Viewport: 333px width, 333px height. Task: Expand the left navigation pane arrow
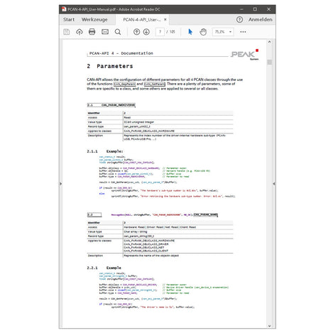(60, 184)
